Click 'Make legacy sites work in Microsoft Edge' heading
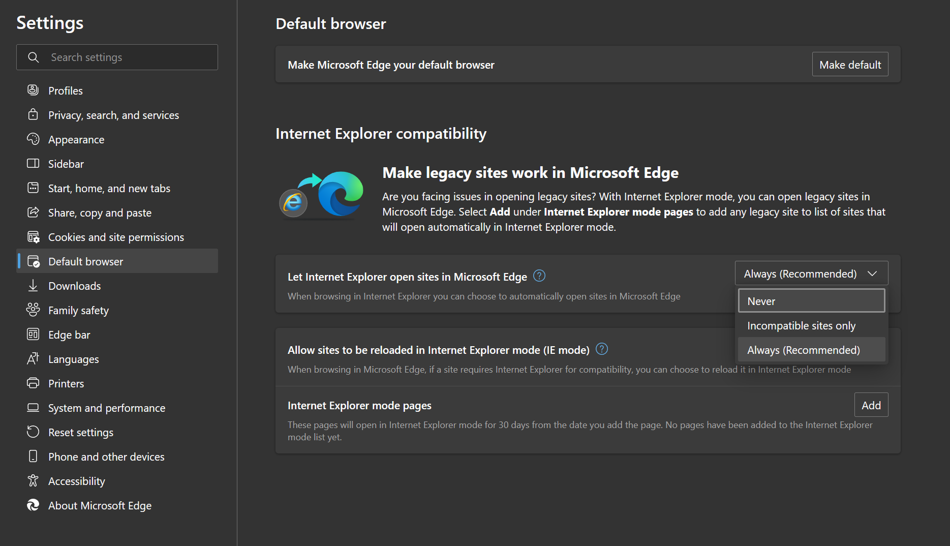 (530, 173)
